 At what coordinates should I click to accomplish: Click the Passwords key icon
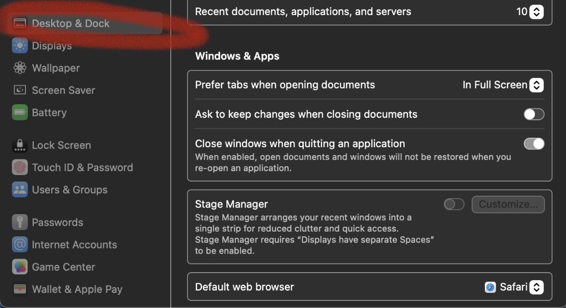pyautogui.click(x=20, y=222)
